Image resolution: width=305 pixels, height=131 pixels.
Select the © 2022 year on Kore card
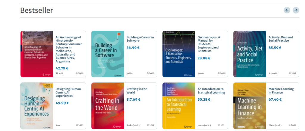click(x=80, y=125)
